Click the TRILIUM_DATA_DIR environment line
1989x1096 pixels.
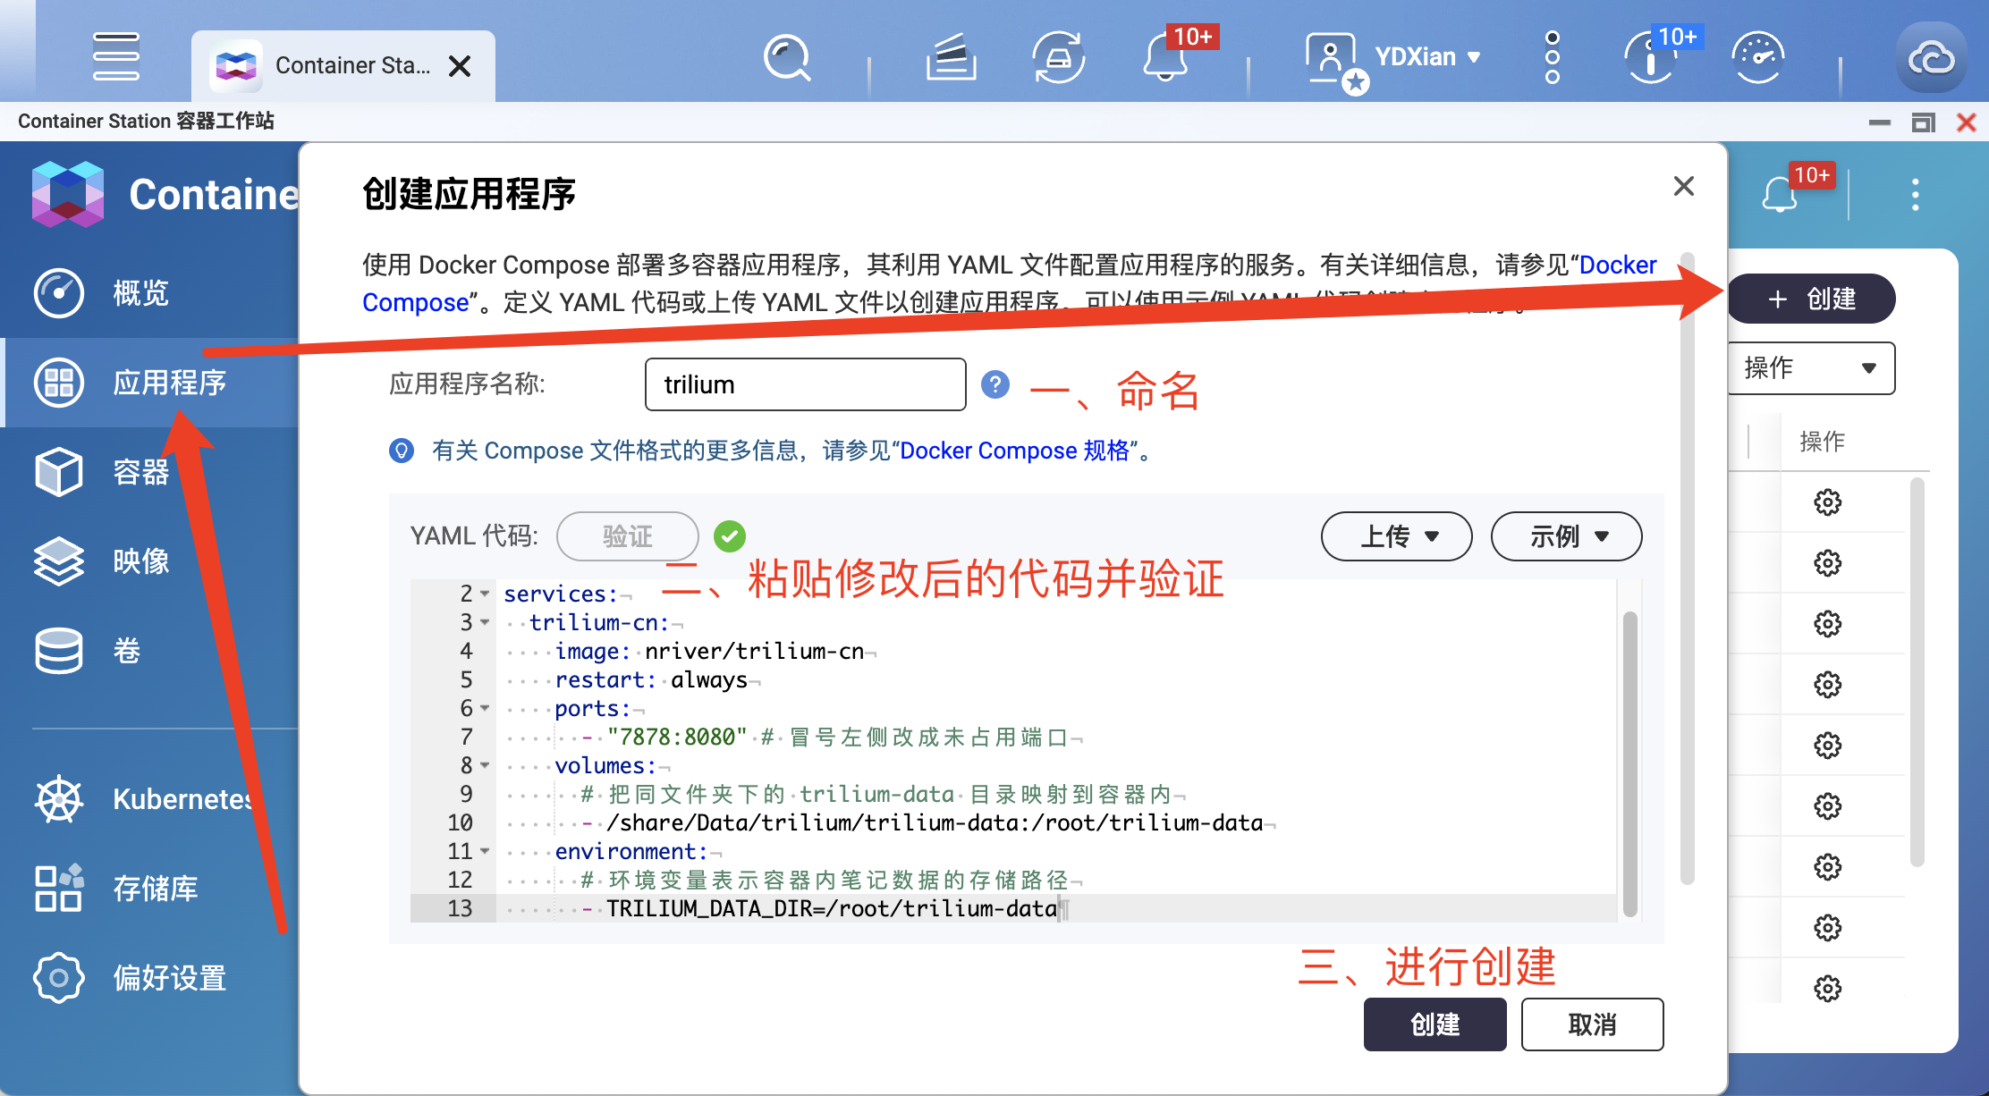pyautogui.click(x=832, y=909)
